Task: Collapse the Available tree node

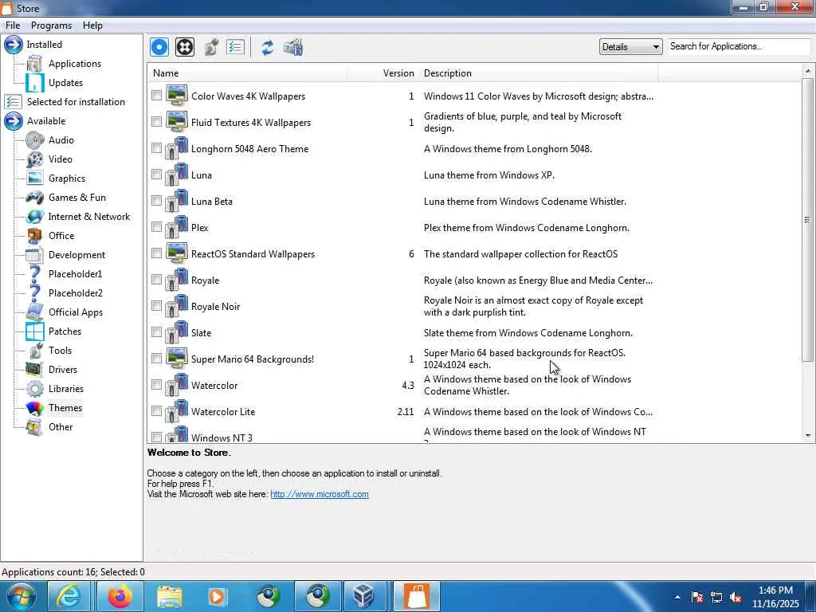Action: coord(13,121)
